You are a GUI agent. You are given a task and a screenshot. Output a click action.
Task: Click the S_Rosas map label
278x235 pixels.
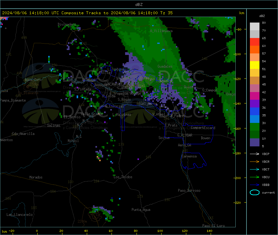(x=124, y=99)
